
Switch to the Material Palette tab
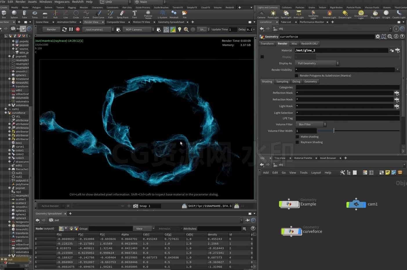tap(303, 158)
